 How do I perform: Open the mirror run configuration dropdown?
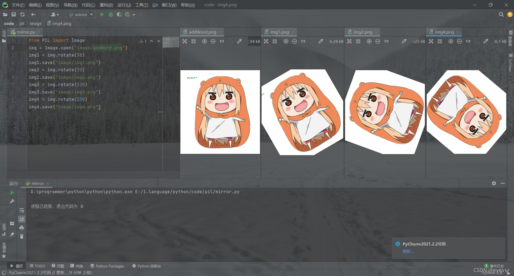click(81, 14)
